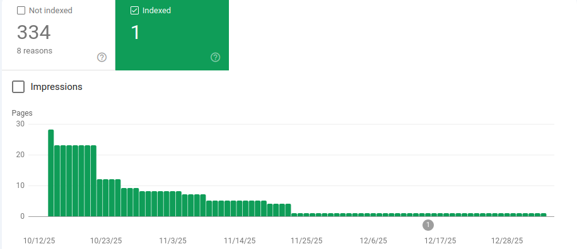The image size is (577, 249).
Task: Click the tallest bar at chart start
Action: click(51, 173)
